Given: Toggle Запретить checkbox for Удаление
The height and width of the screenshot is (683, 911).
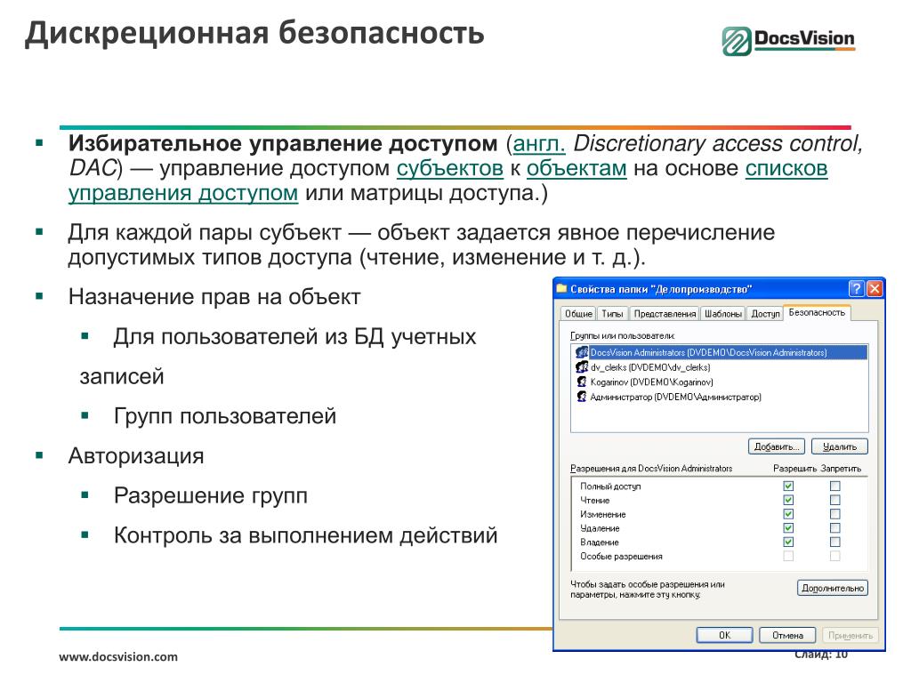Looking at the screenshot, I should click(834, 528).
